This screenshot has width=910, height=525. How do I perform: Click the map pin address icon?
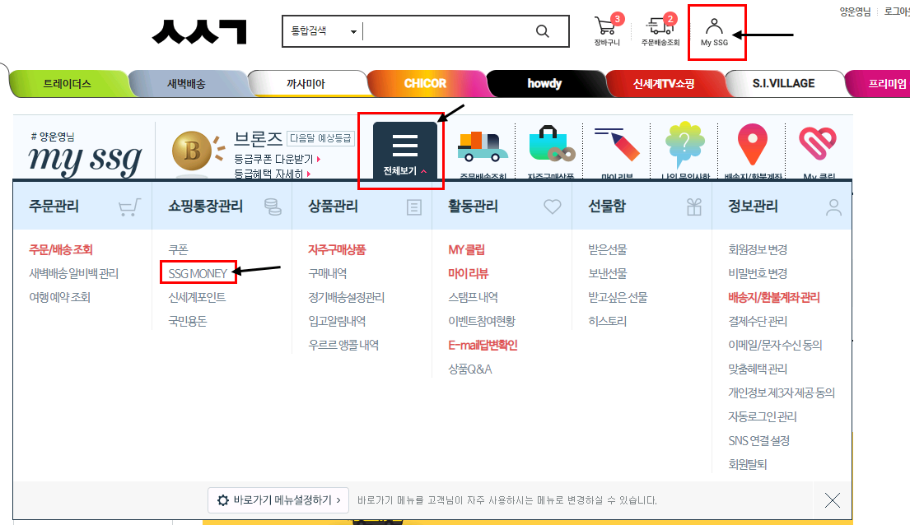(752, 144)
